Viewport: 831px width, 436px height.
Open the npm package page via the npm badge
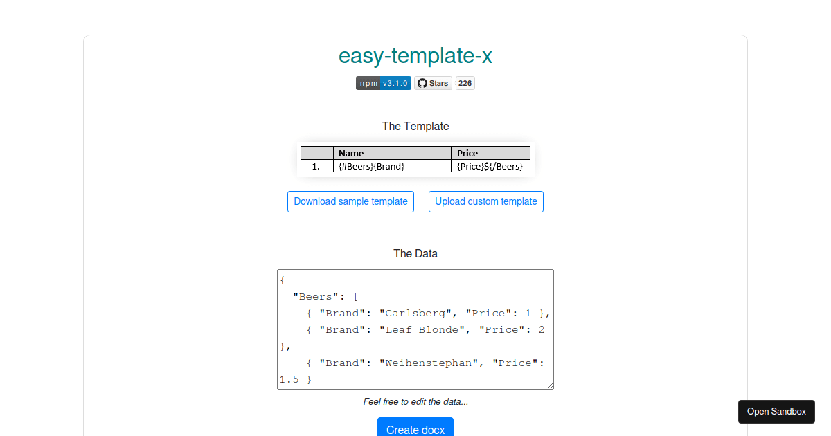(x=368, y=82)
